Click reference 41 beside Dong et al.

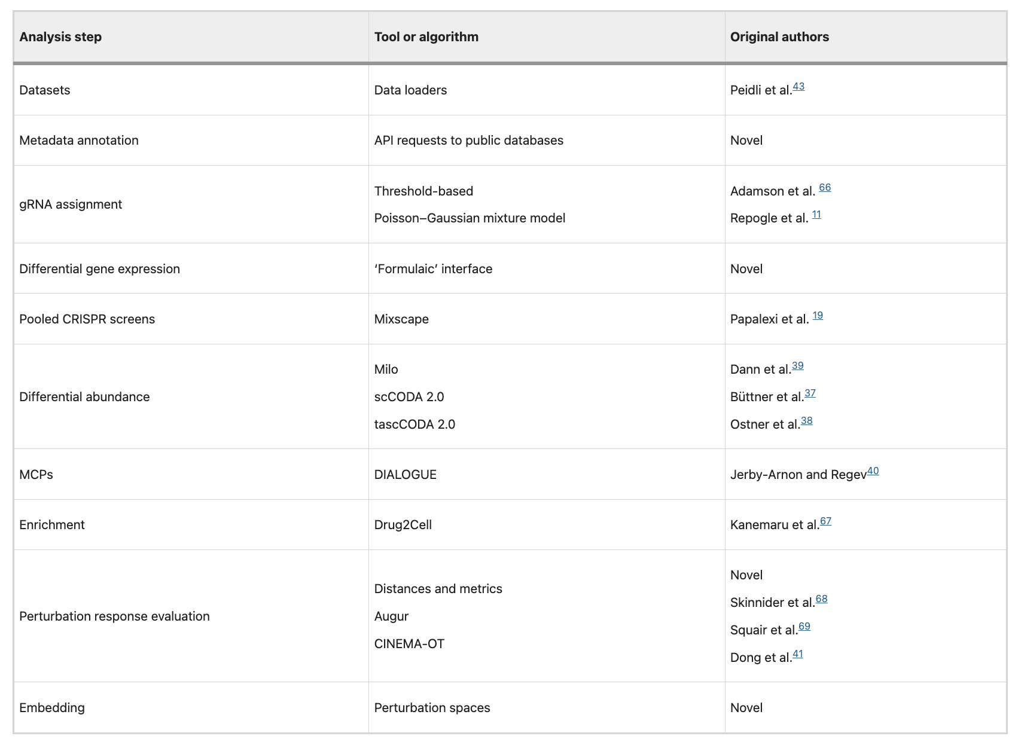coord(798,654)
